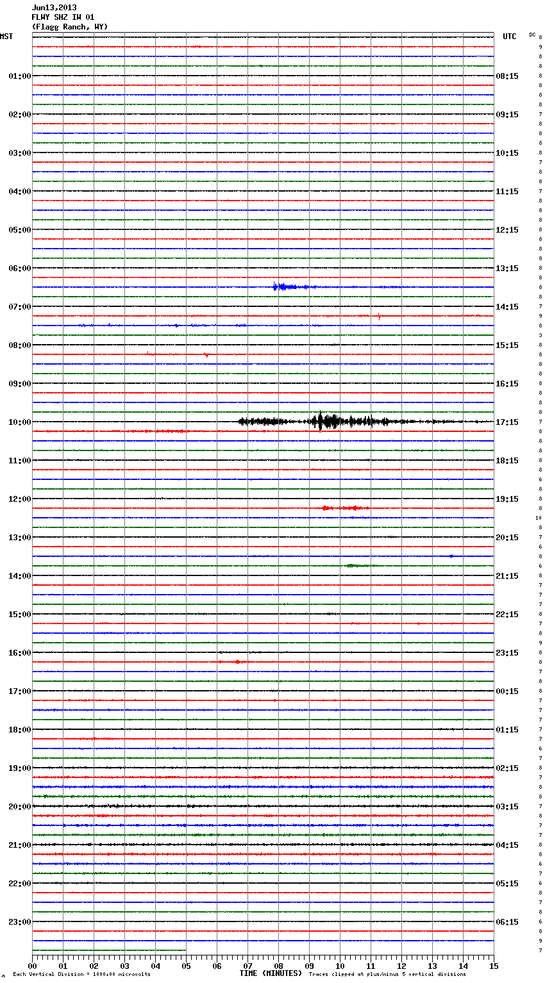Click the traces clipped footnote text
545x983 pixels.
387,975
